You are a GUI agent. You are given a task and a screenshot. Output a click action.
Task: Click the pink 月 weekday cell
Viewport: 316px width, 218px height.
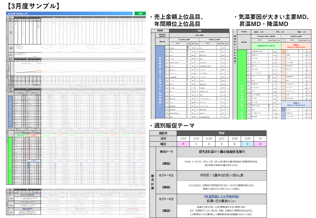tap(183, 144)
